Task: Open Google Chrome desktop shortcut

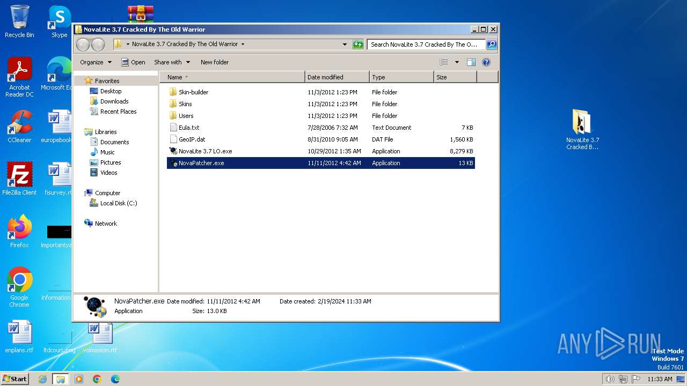Action: click(x=19, y=287)
